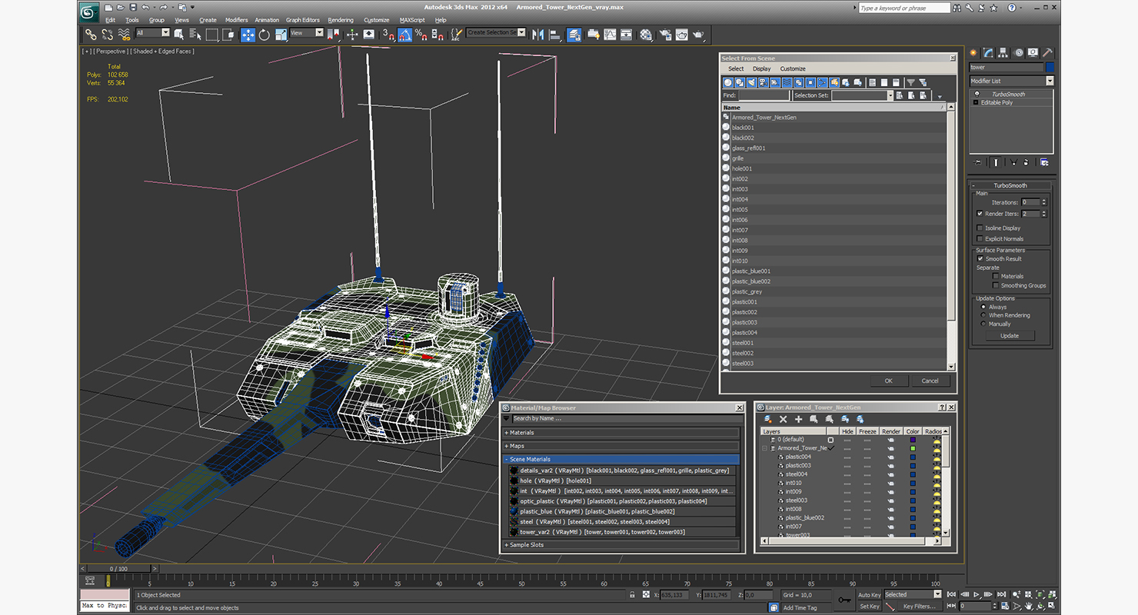Screen dimensions: 1138x615
Task: Select the Select and Move tool
Action: [248, 35]
